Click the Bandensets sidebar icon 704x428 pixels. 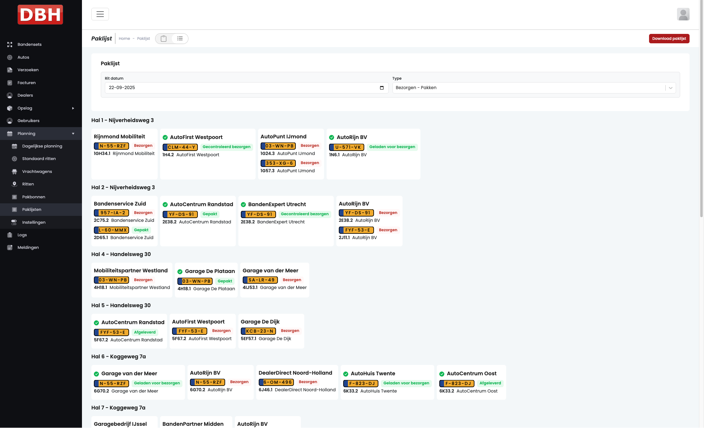[10, 45]
